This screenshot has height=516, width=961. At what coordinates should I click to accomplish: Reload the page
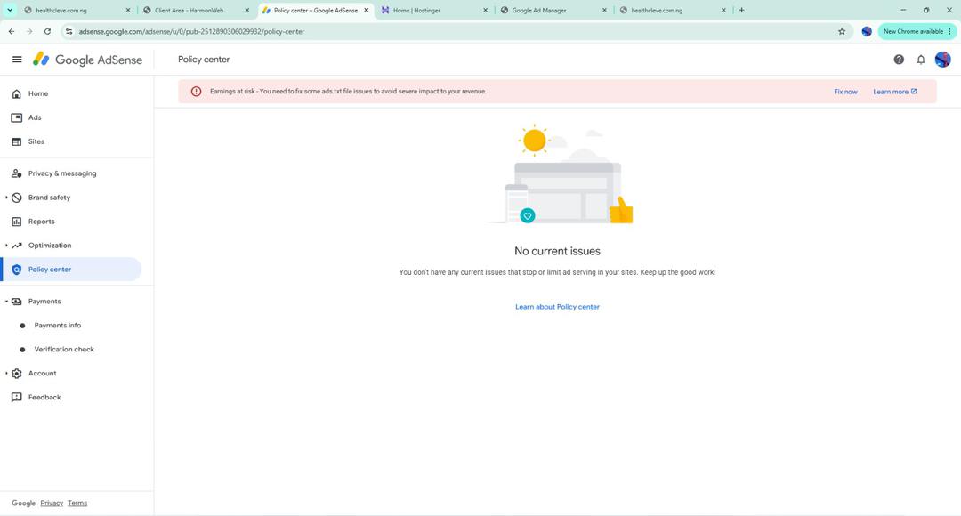47,31
